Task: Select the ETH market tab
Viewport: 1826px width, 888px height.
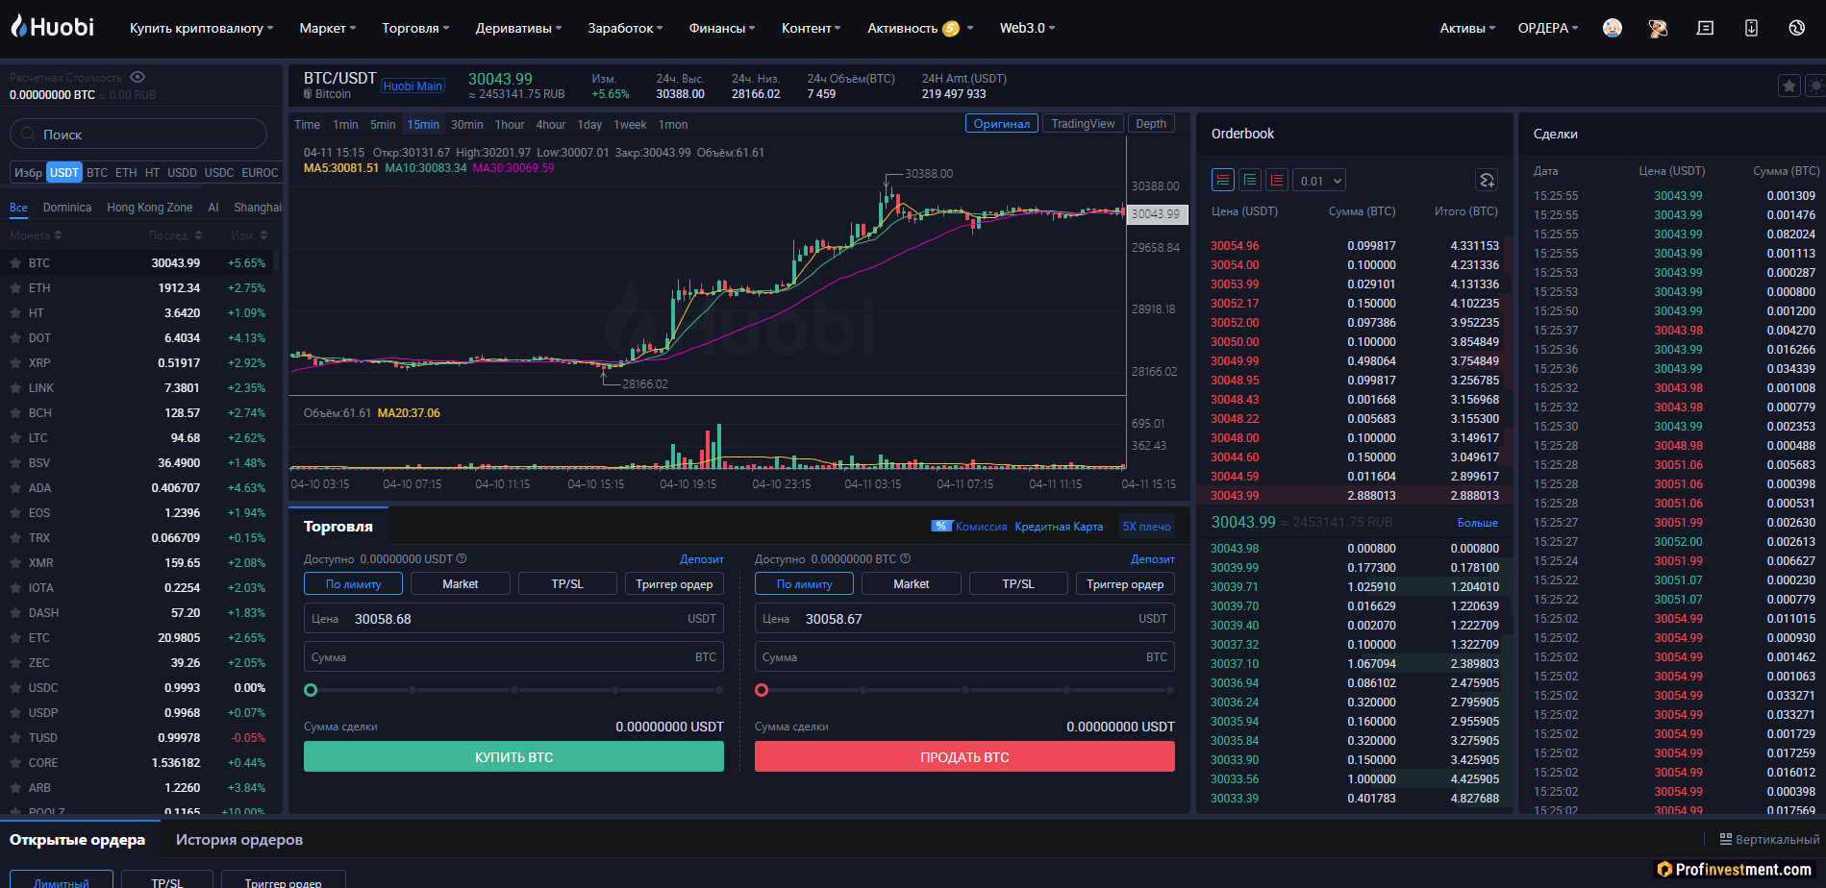Action: point(126,173)
